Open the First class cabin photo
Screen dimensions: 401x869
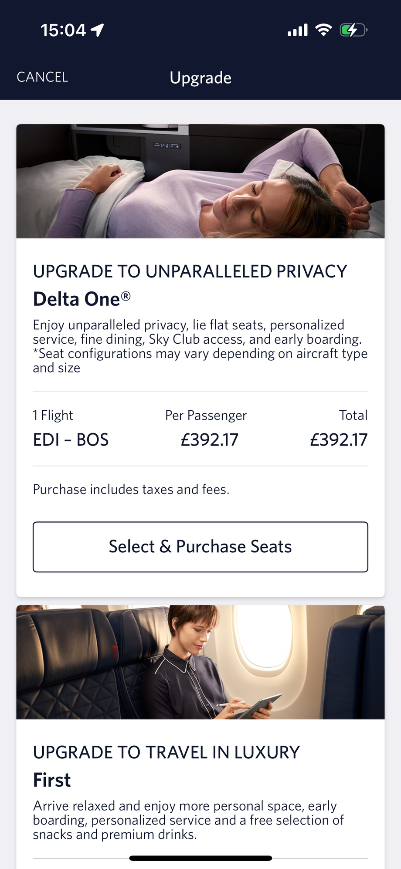pos(200,662)
